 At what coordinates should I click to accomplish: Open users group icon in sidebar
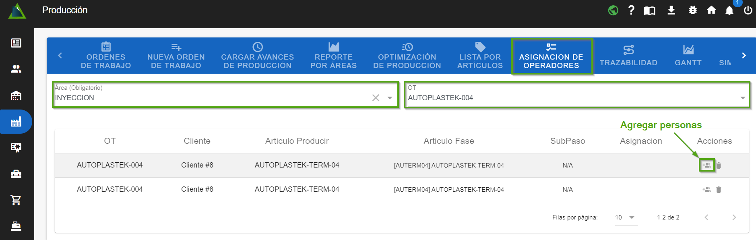click(x=16, y=69)
